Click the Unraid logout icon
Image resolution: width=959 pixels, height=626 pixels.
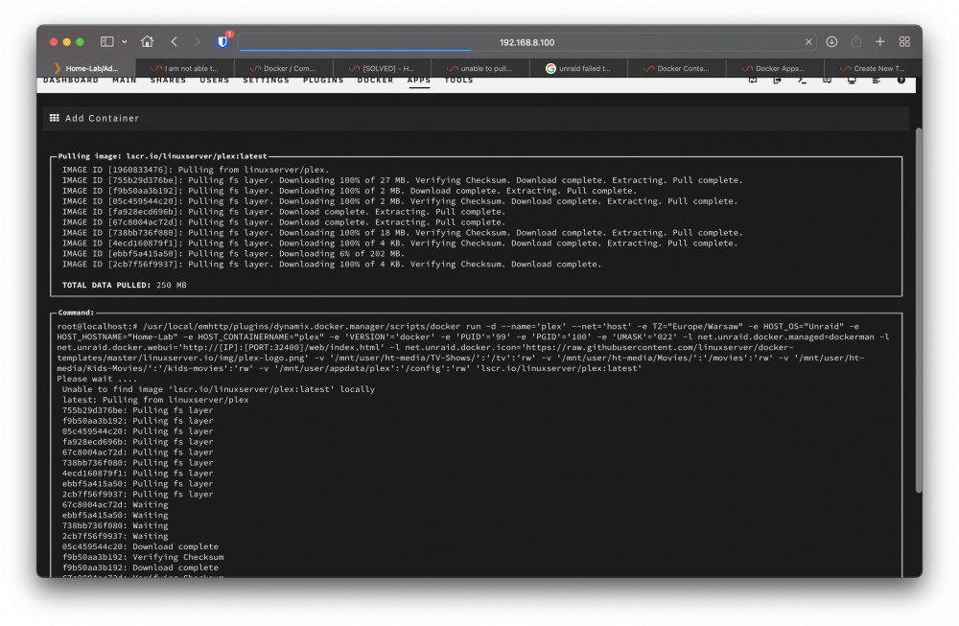click(778, 81)
